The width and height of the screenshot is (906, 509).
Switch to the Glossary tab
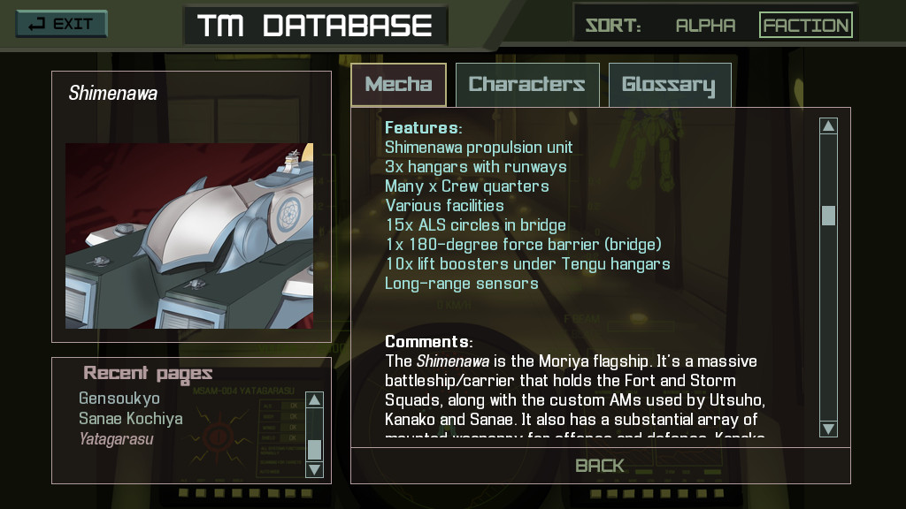(670, 85)
